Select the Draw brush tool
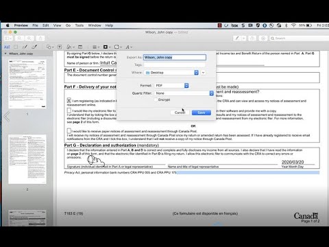 coord(34,47)
